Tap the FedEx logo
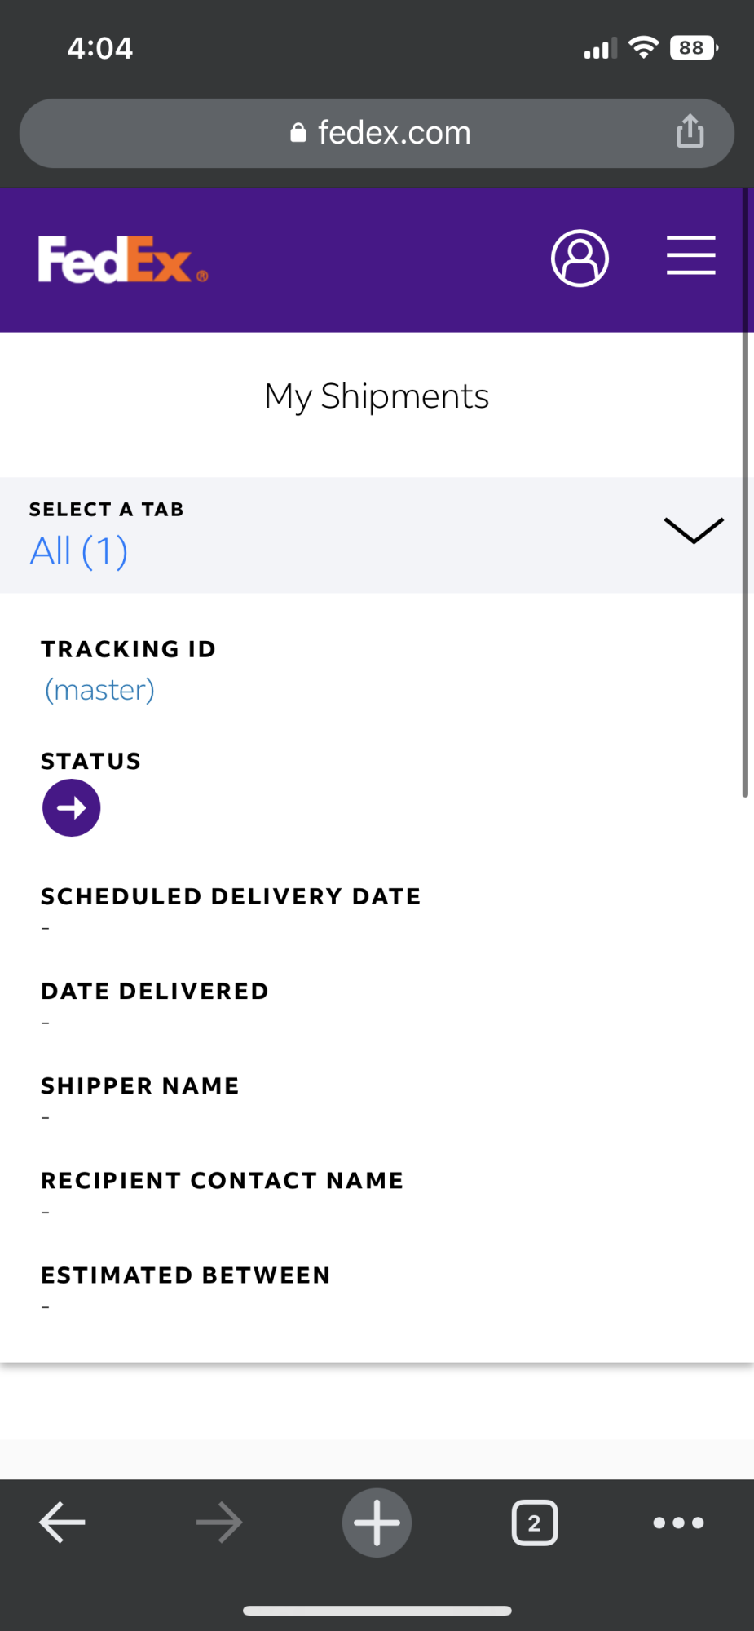 (122, 259)
